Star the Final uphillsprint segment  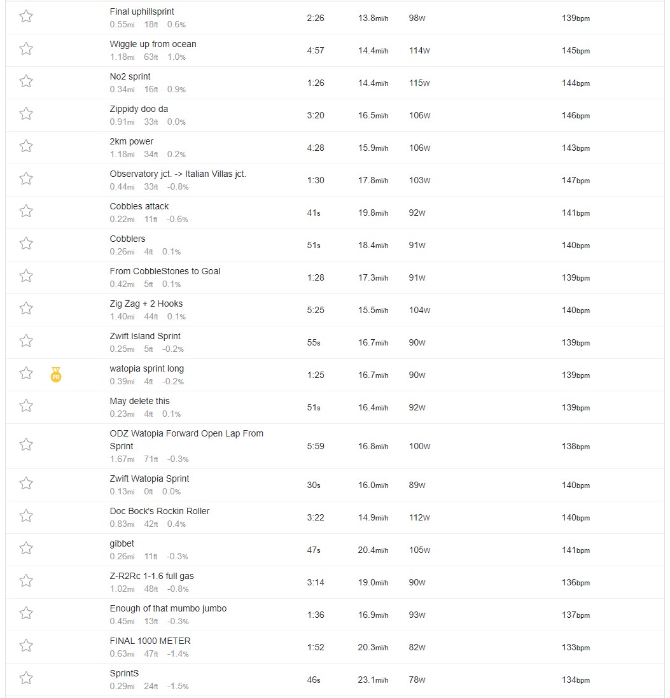[26, 17]
